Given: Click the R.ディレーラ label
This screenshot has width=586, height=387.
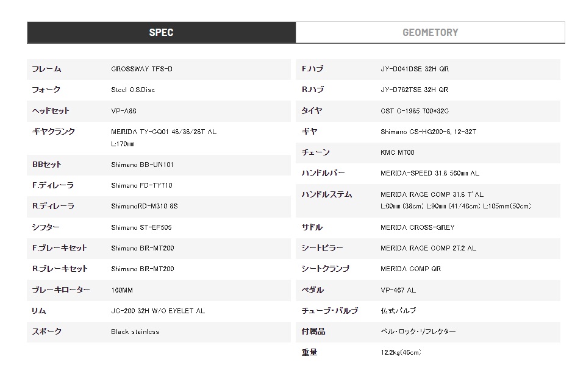Looking at the screenshot, I should (53, 206).
